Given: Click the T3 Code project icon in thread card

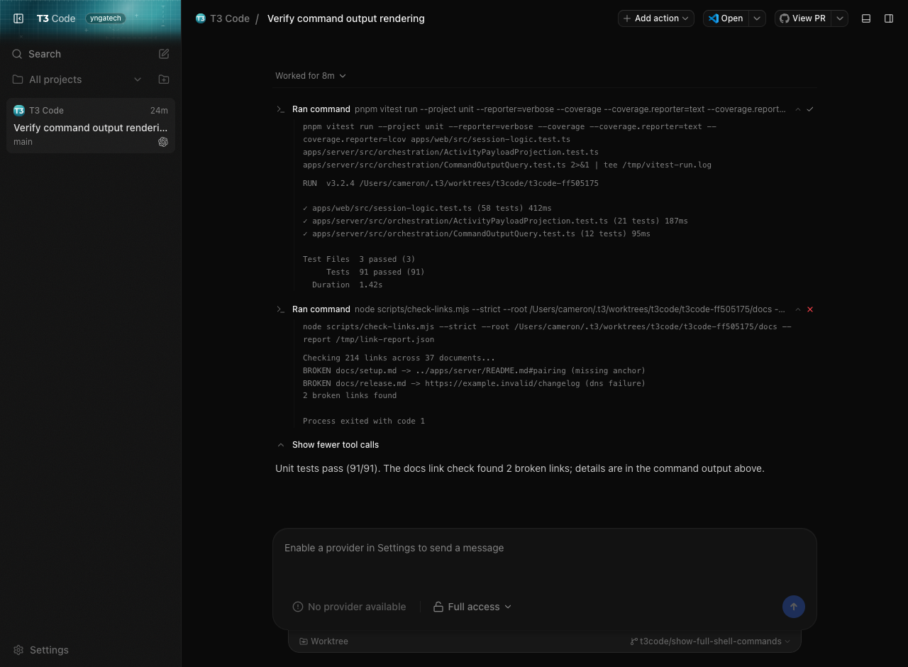Looking at the screenshot, I should (x=19, y=111).
